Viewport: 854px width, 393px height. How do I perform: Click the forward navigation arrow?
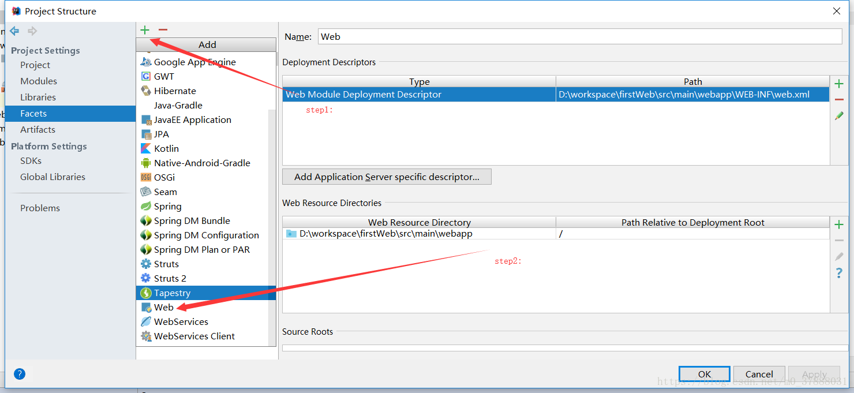tap(32, 31)
